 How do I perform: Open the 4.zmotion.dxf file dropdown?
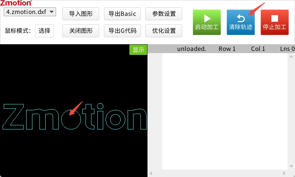[30, 12]
